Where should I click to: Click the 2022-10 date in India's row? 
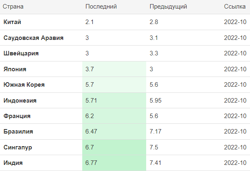click(235, 163)
